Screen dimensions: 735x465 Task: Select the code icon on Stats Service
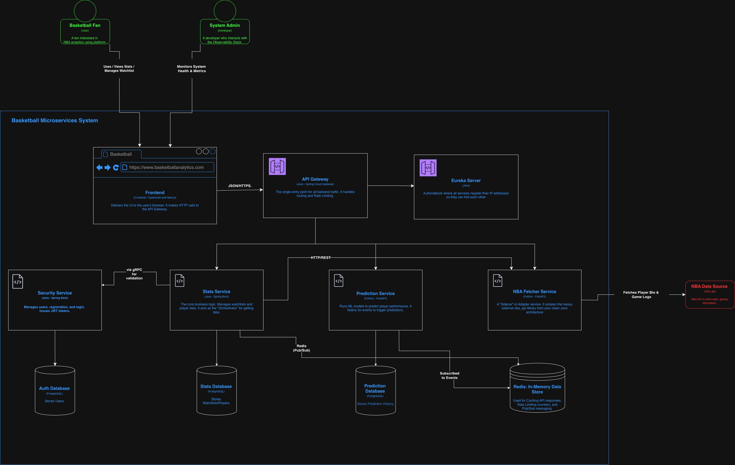[180, 280]
